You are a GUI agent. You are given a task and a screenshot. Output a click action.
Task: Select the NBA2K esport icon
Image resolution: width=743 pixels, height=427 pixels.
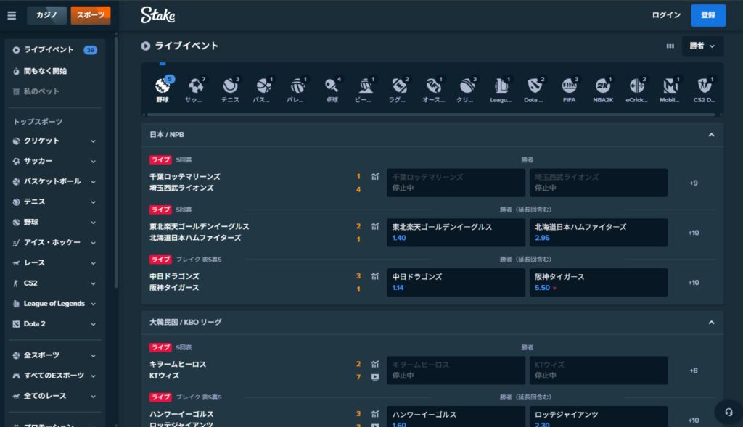[x=603, y=89]
